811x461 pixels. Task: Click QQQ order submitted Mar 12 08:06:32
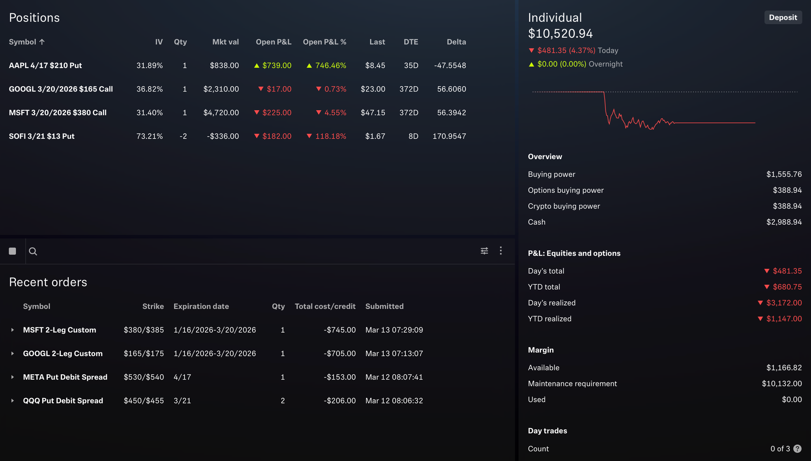394,400
